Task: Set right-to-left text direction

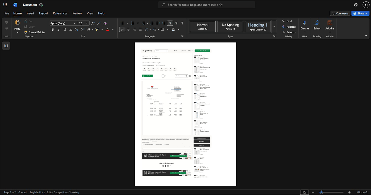Action: (176, 23)
